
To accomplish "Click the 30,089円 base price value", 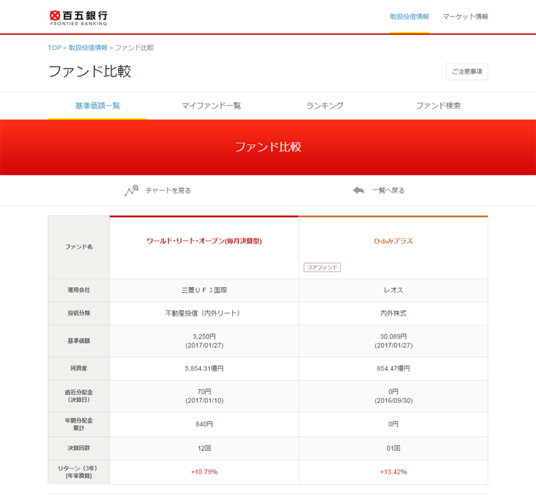I will (x=393, y=336).
